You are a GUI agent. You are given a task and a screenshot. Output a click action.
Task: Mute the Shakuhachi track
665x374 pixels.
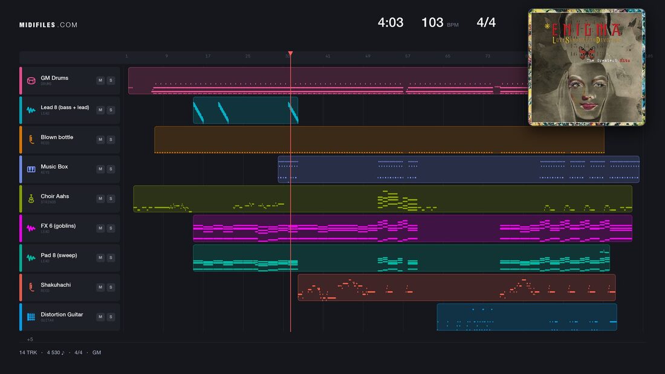(100, 287)
